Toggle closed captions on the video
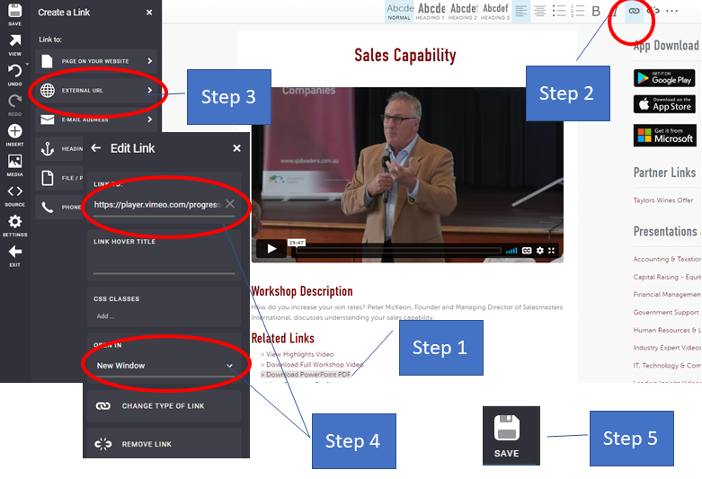 (x=528, y=251)
